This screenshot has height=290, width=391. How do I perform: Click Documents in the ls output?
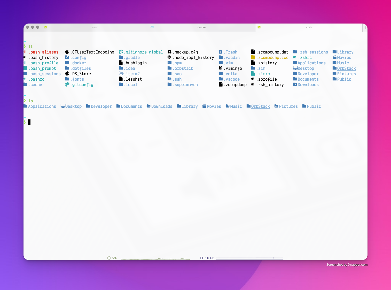coord(131,106)
